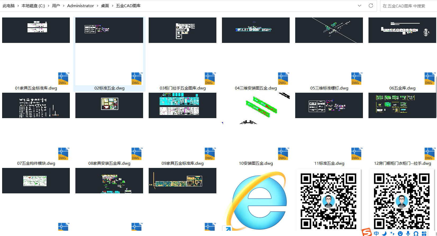Select the thumbnail of 02标准五金.dwg
The height and width of the screenshot is (236, 437).
point(109,30)
